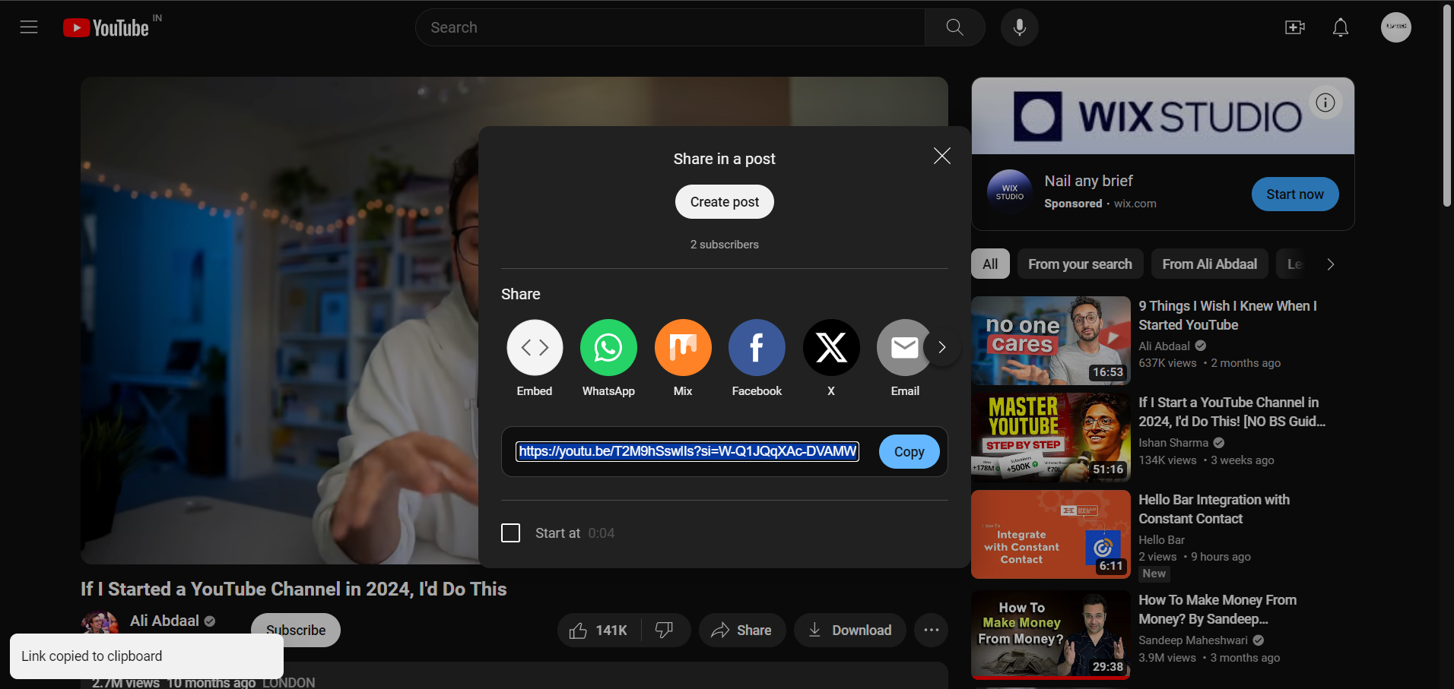The width and height of the screenshot is (1454, 689).
Task: Open Ali Abdaal channel name under the video
Action: [x=164, y=621]
